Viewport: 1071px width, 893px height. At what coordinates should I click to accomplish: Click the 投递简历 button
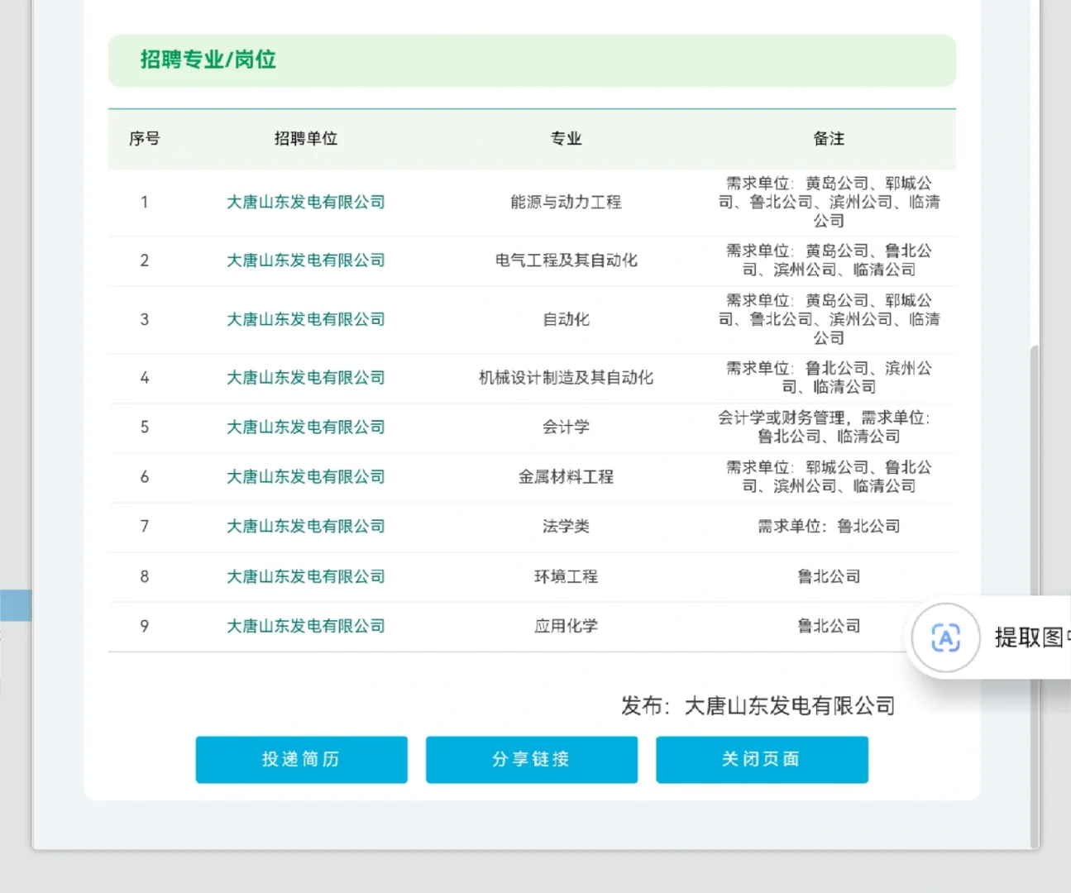tap(301, 759)
